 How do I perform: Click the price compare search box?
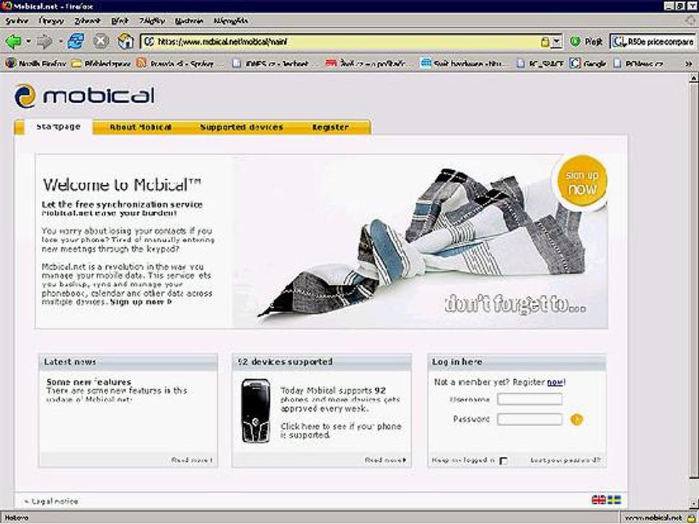(x=653, y=41)
